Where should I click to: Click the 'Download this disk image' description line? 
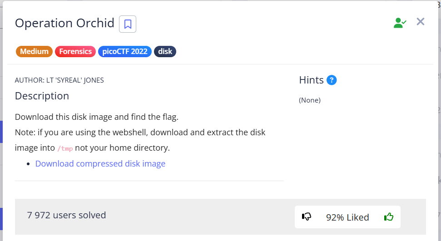[x=97, y=117]
